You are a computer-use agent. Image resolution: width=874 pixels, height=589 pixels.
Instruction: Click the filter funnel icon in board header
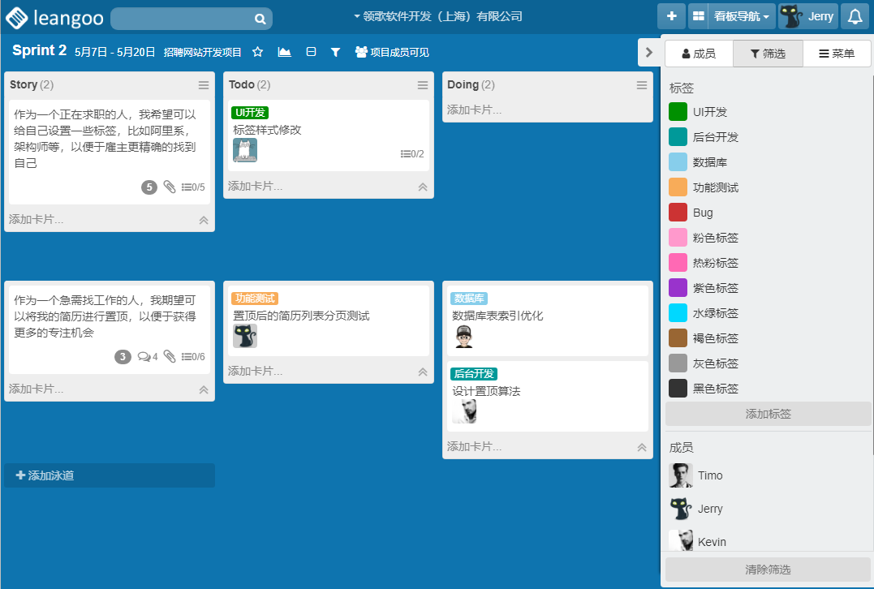[x=335, y=52]
